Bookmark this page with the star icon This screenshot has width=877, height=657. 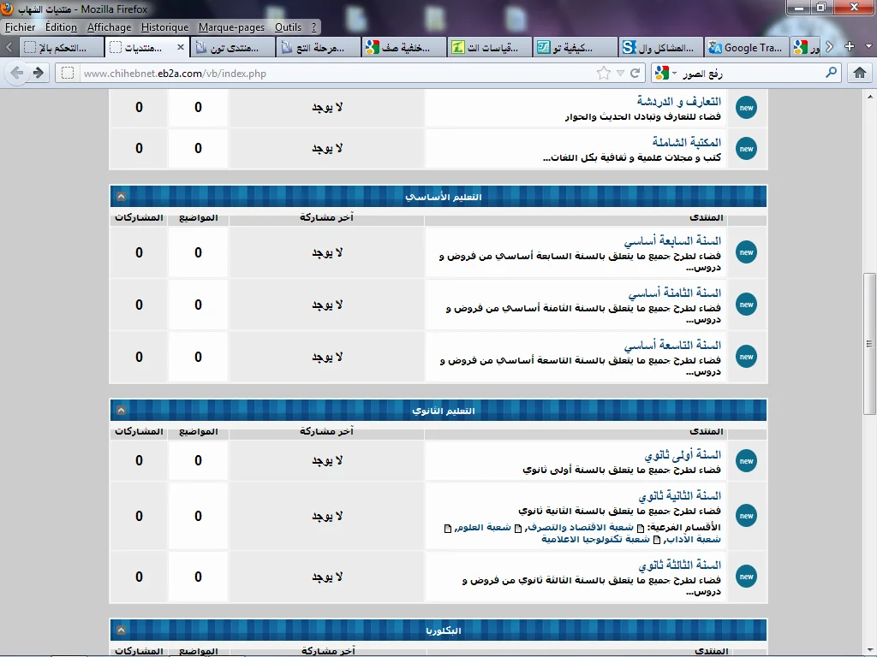pyautogui.click(x=604, y=74)
